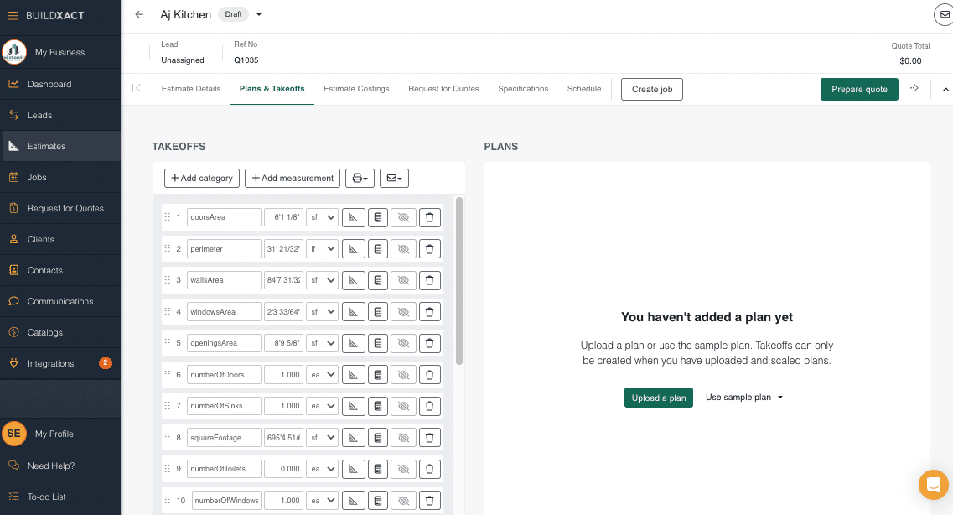Switch to the Estimate Costings tab
Viewport: 953px width, 515px height.
click(x=356, y=89)
